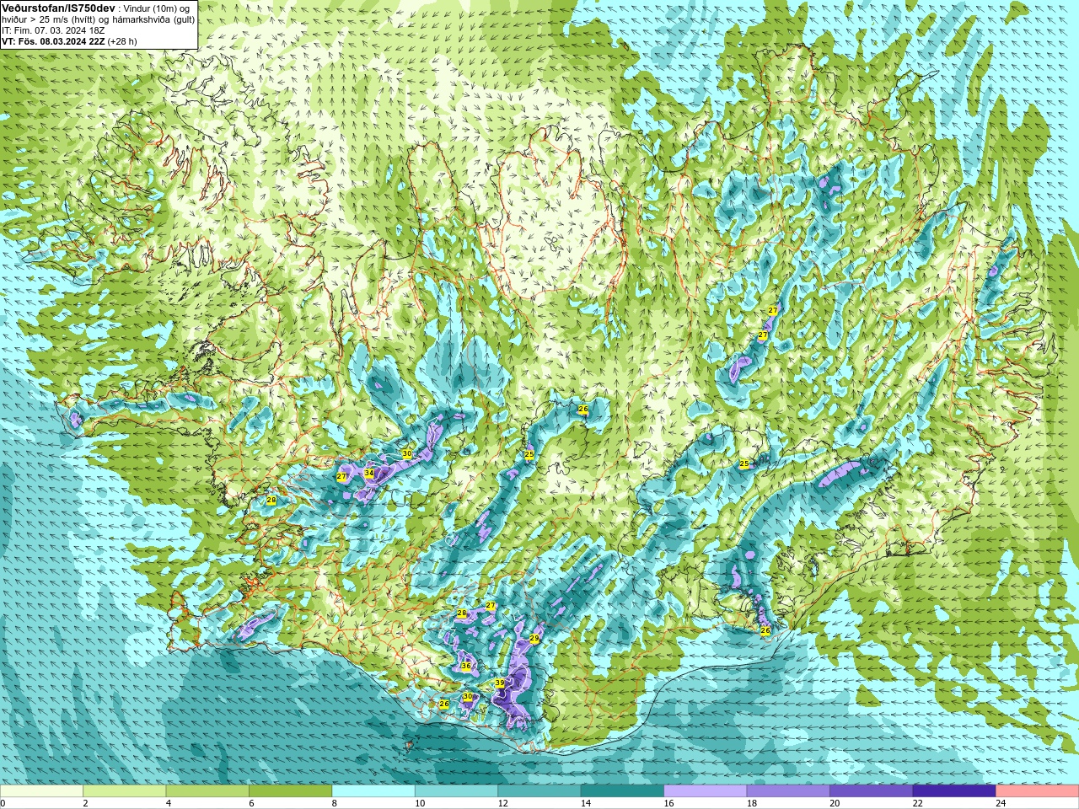Pick the dark teal 14–16 m/s legend swatch

pyautogui.click(x=623, y=790)
